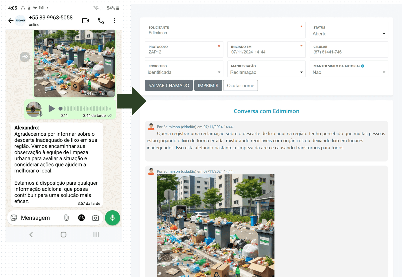Expand the Manter Sigilo da Autoria dropdown

pos(349,72)
